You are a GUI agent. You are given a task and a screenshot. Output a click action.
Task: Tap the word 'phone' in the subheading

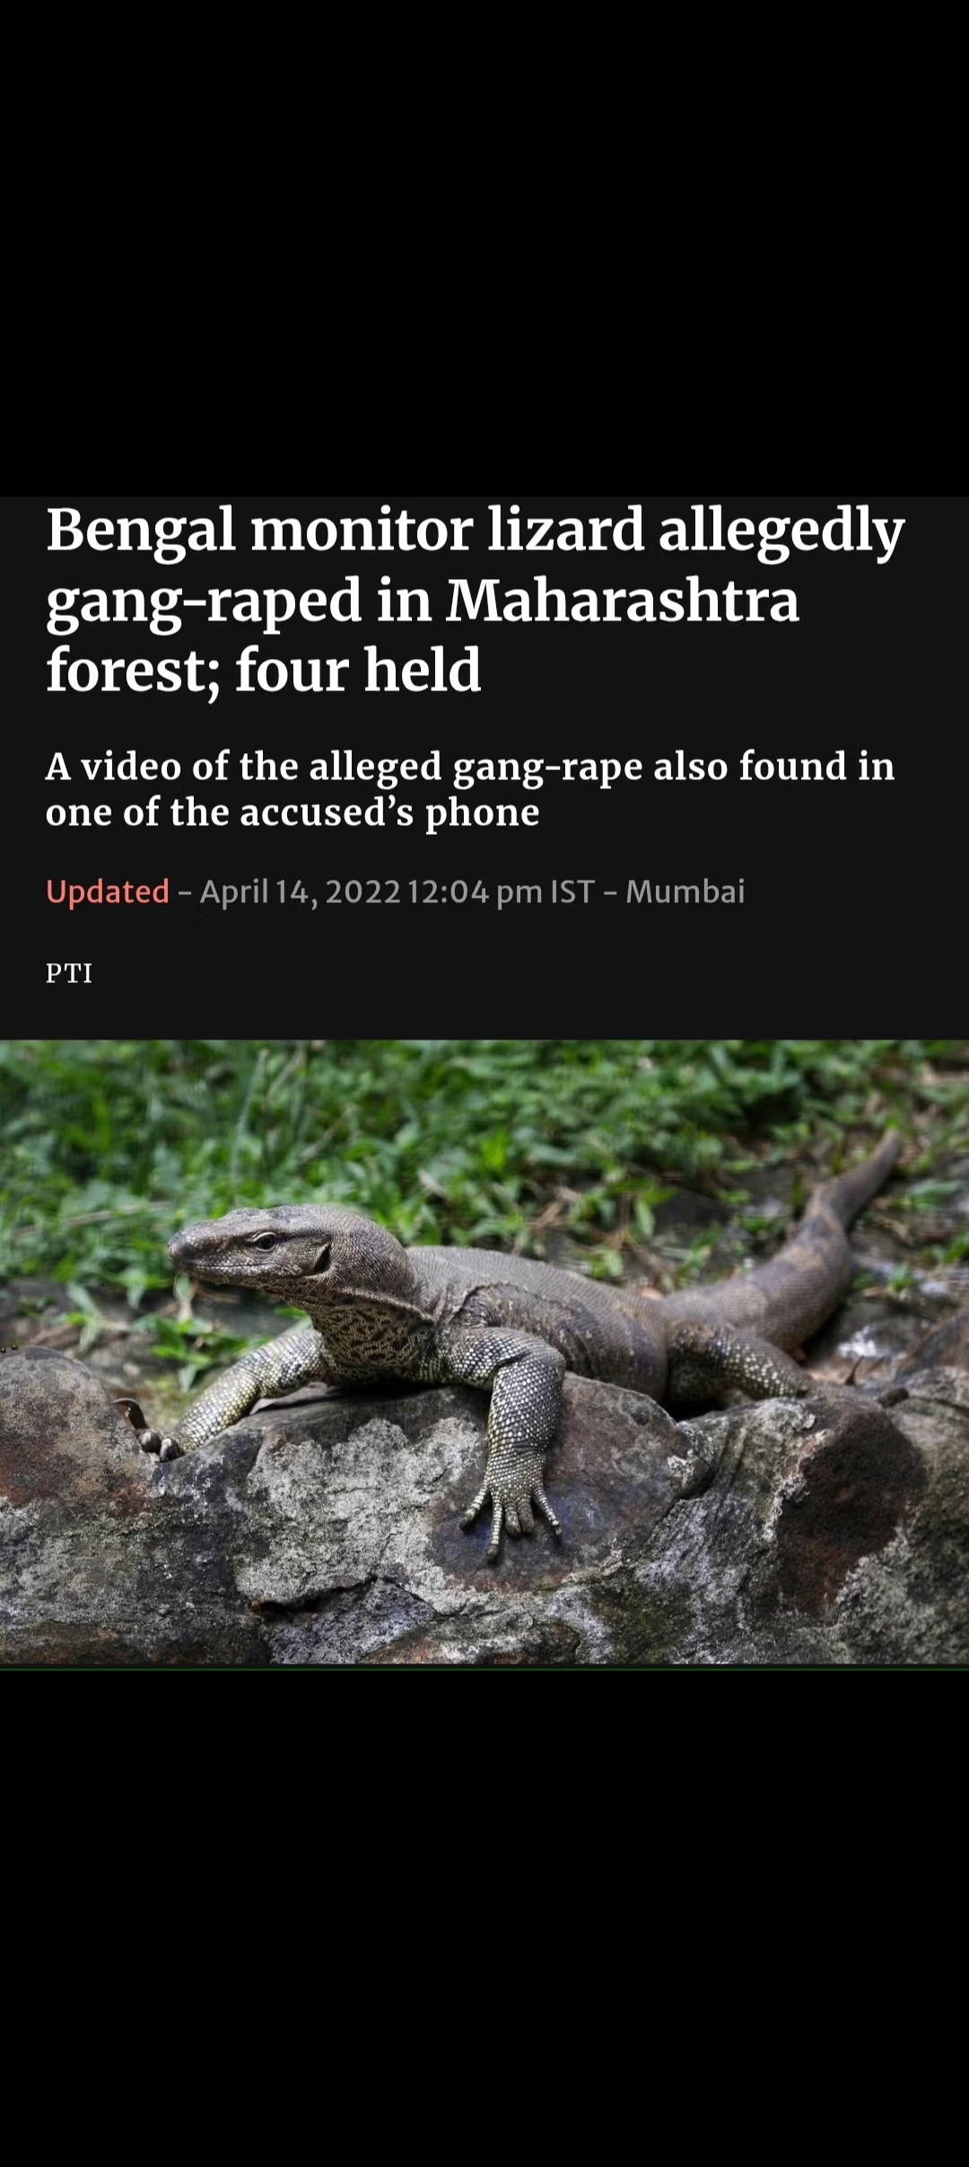click(482, 813)
